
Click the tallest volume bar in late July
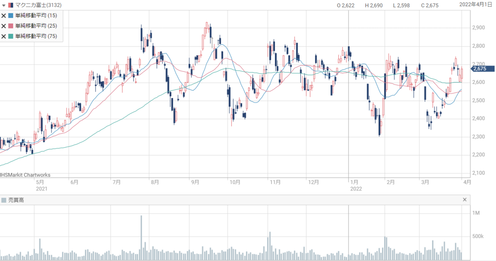141,237
